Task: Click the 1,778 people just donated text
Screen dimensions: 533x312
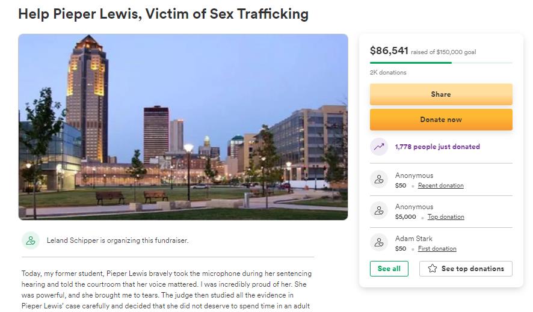Action: point(437,147)
